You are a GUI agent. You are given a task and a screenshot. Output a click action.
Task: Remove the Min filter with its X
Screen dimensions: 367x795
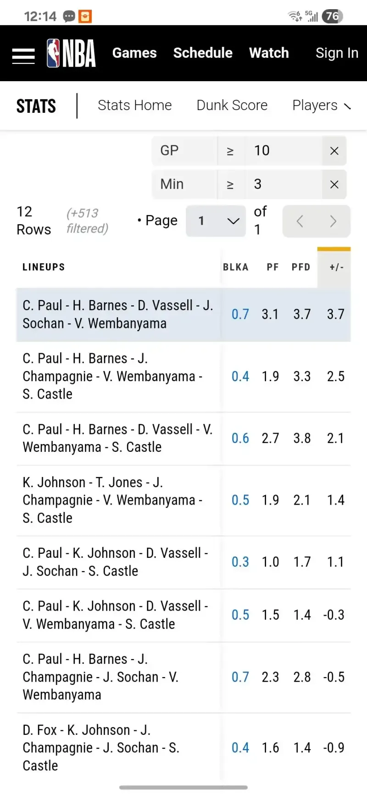334,184
